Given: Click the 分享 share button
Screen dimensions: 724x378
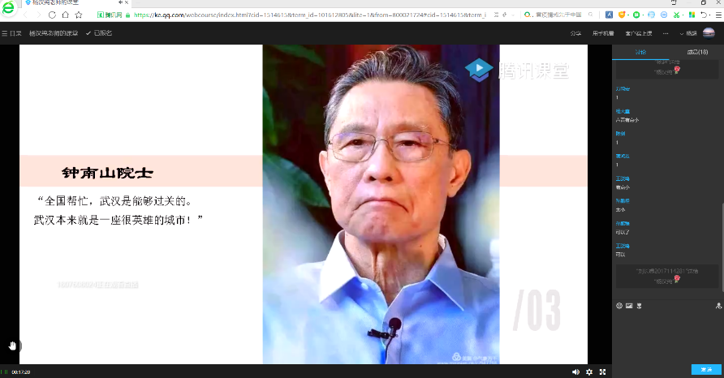Looking at the screenshot, I should (575, 33).
